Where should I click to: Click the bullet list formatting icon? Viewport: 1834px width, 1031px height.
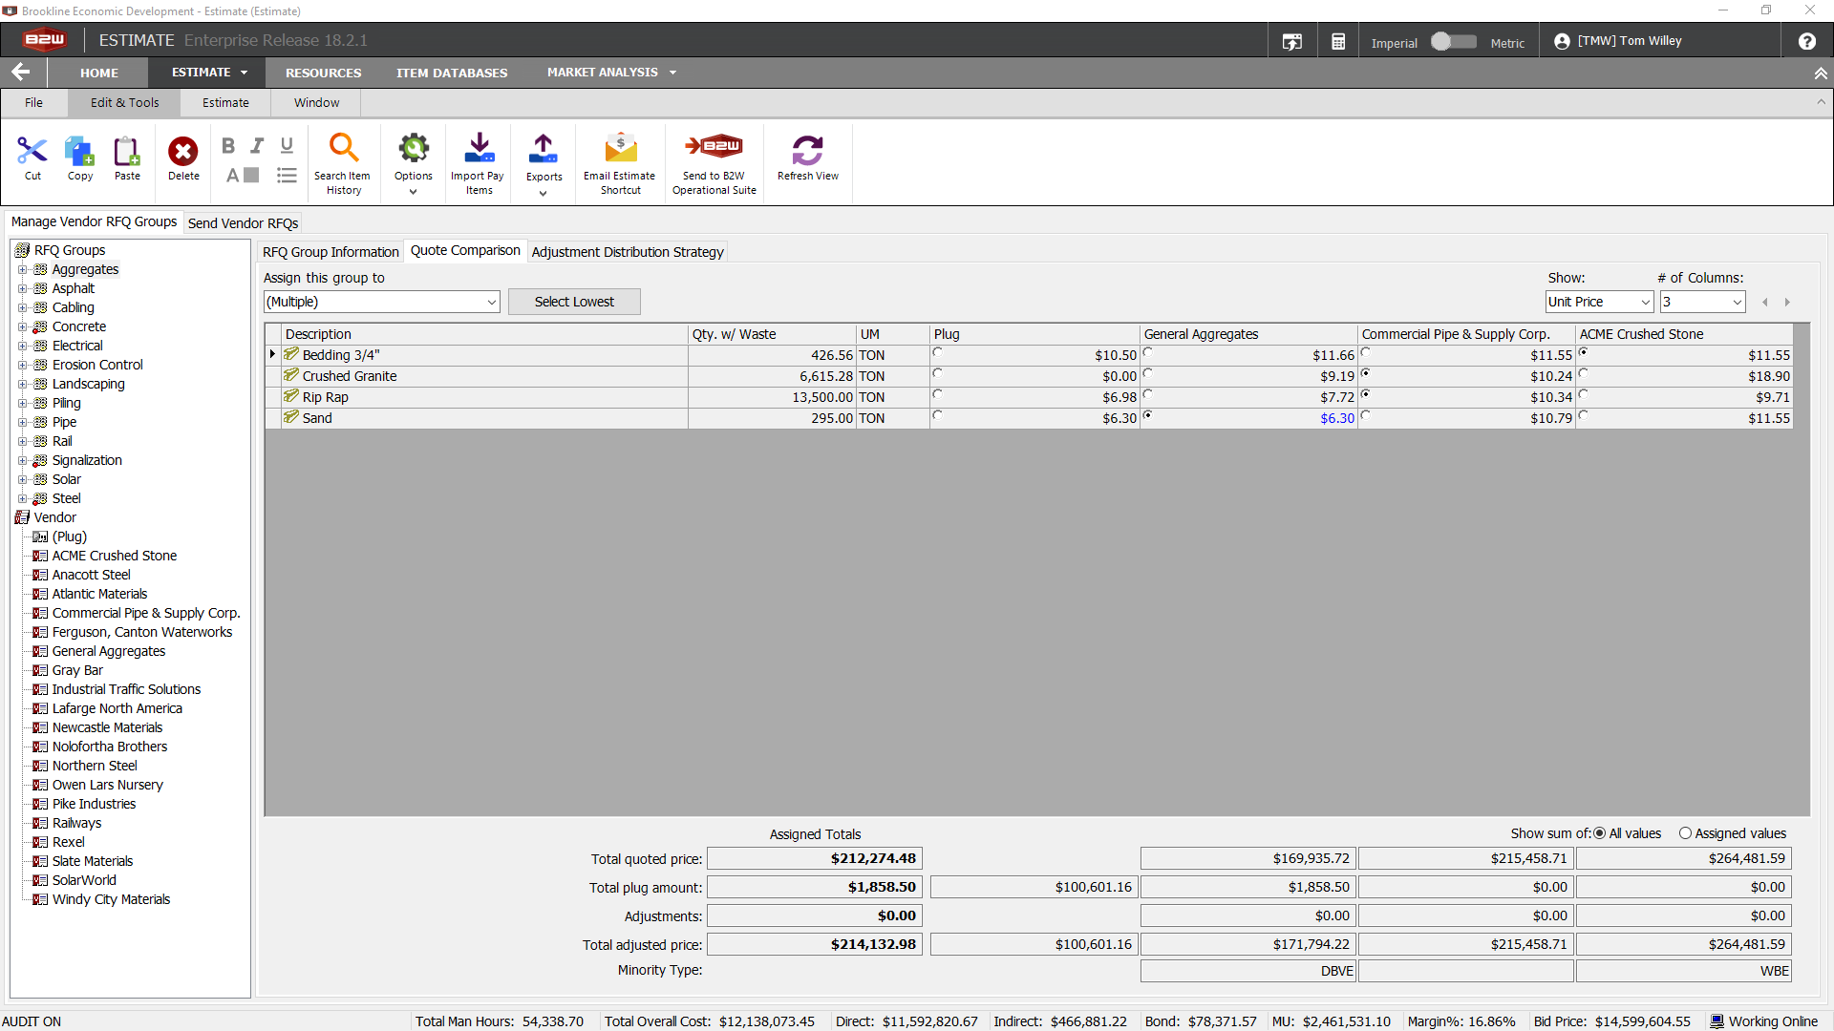[x=287, y=175]
